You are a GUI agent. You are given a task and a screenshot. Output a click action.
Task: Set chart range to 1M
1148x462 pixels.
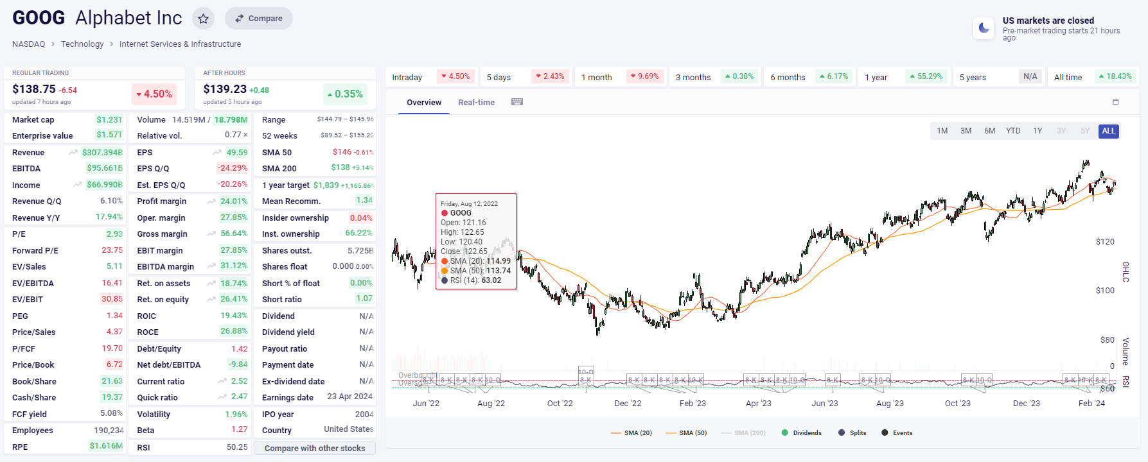tap(942, 131)
